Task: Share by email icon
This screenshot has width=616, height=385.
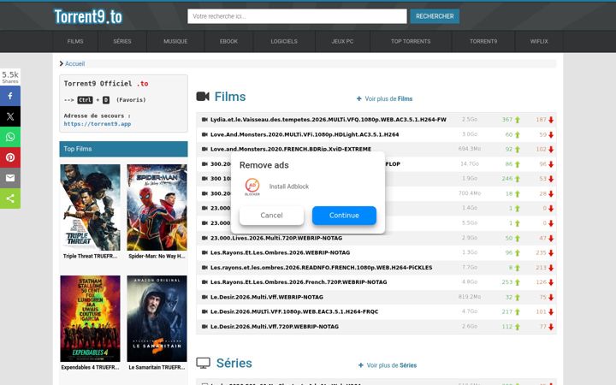Action: click(10, 178)
